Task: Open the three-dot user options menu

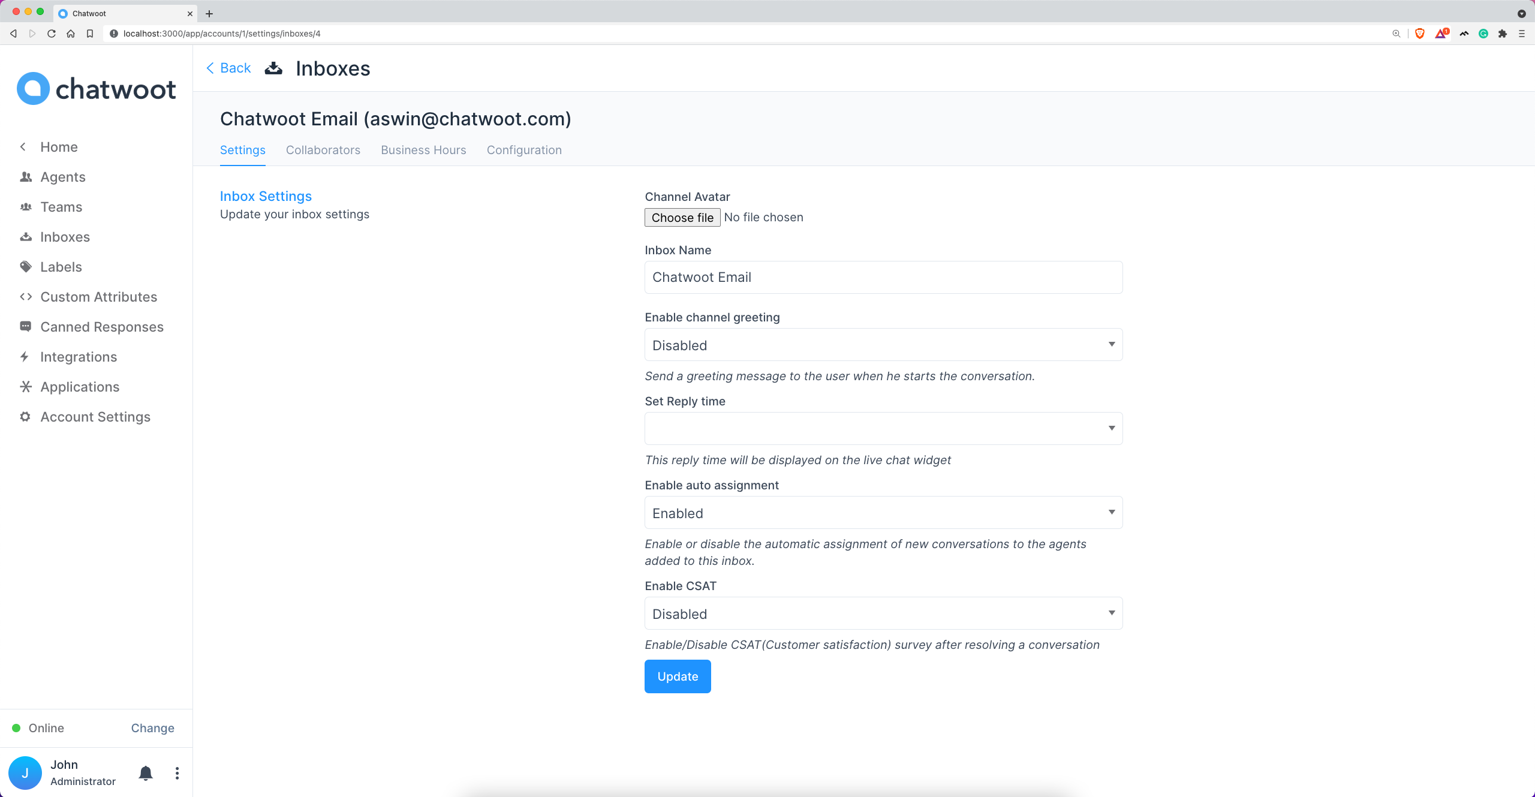Action: point(177,773)
